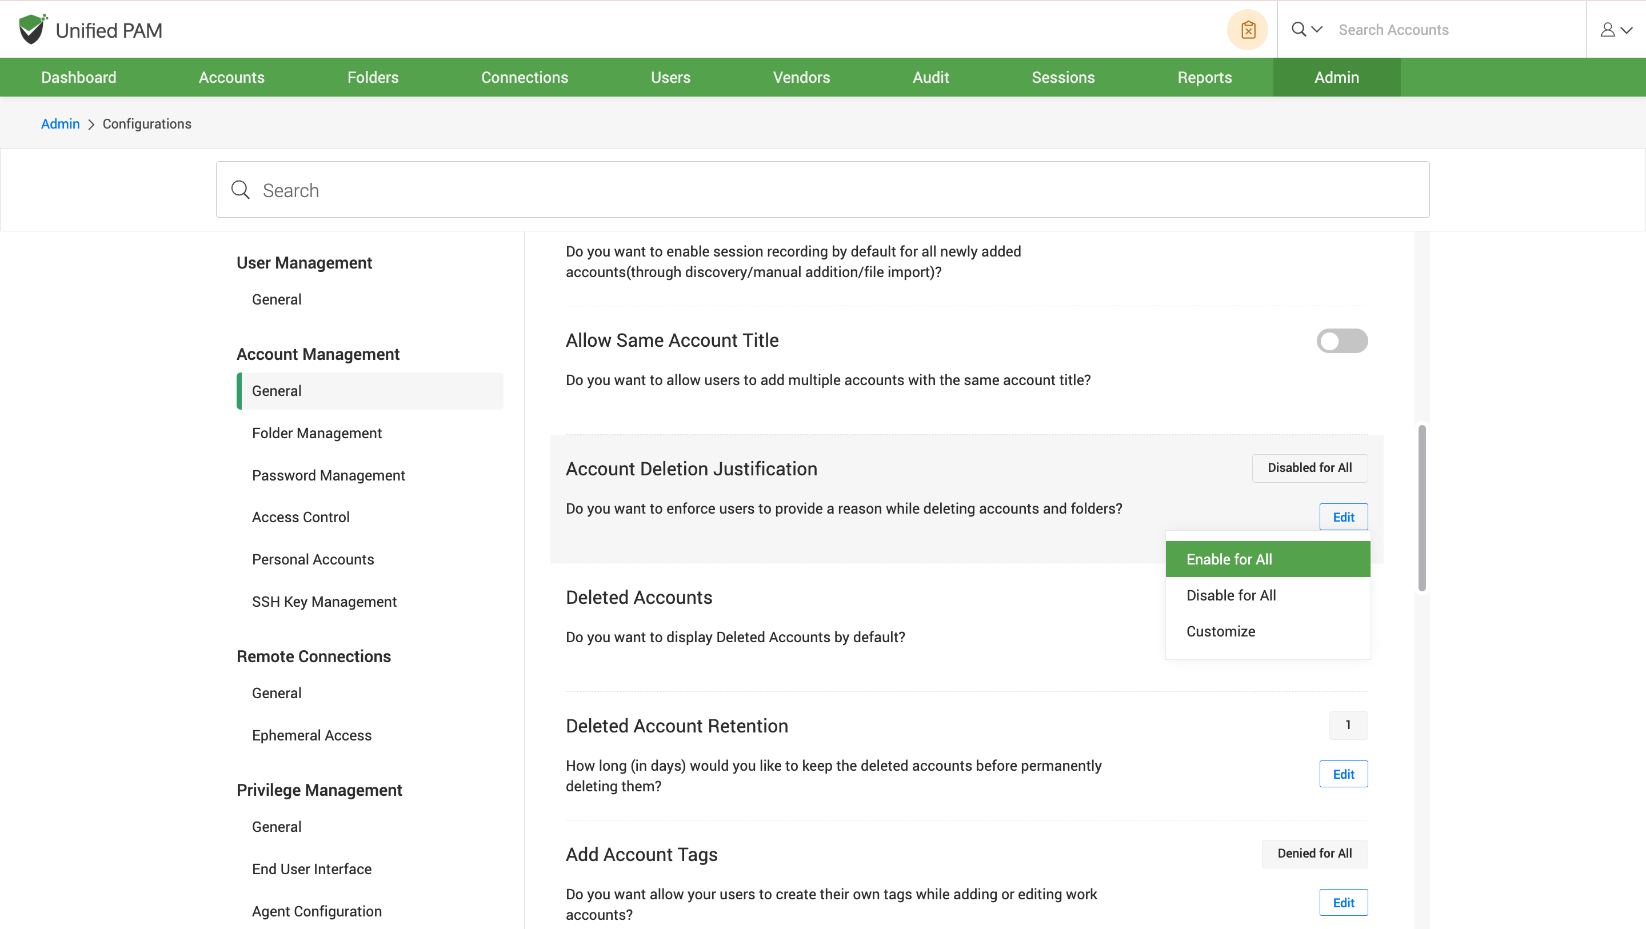Screen dimensions: 1646x929
Task: Open the orange clipboard notification icon
Action: pyautogui.click(x=1247, y=30)
